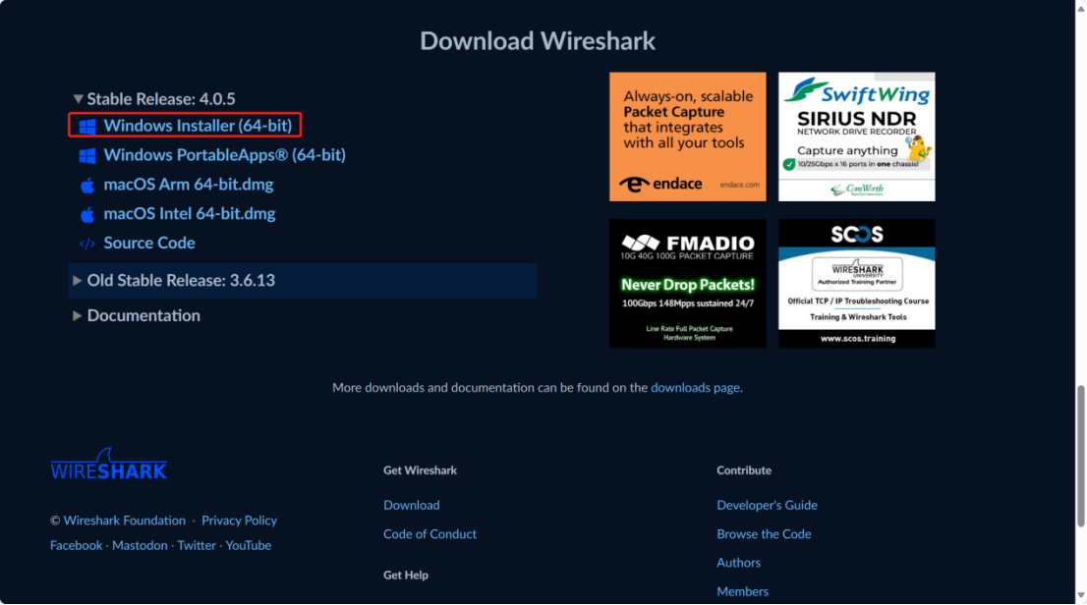Click the Apple icon beside macOS Intel 64-bit.dmg
Screen dimensions: 1087x605
tap(87, 214)
